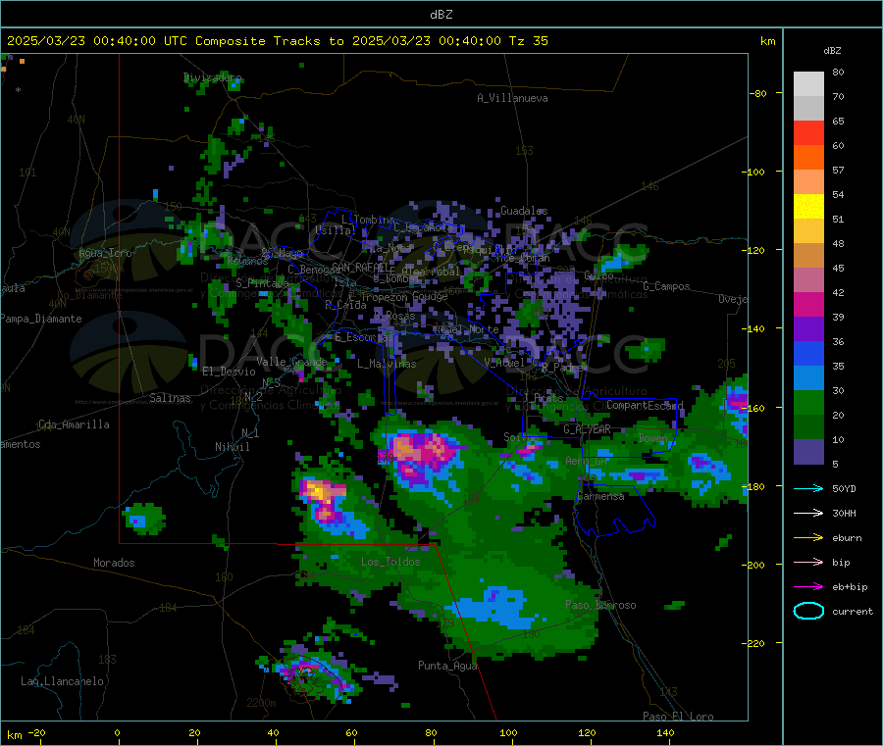Click the '140' tick on bottom axis
883x746 pixels.
665,732
